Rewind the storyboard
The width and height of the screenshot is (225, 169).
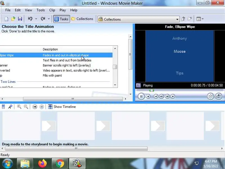click(35, 107)
